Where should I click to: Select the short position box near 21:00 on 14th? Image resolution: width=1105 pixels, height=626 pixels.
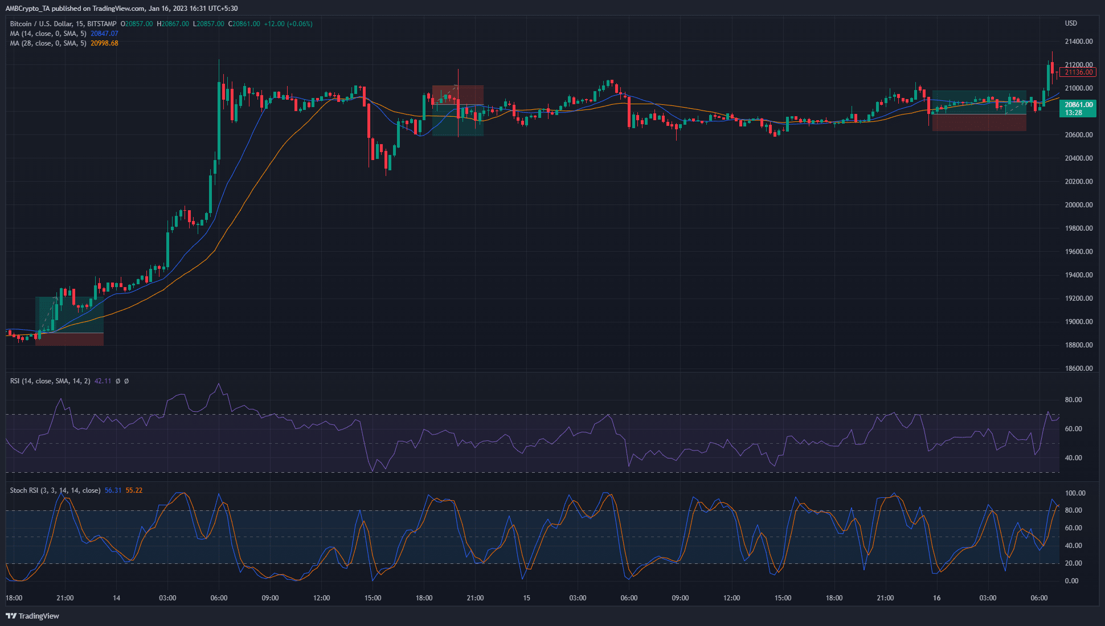458,111
